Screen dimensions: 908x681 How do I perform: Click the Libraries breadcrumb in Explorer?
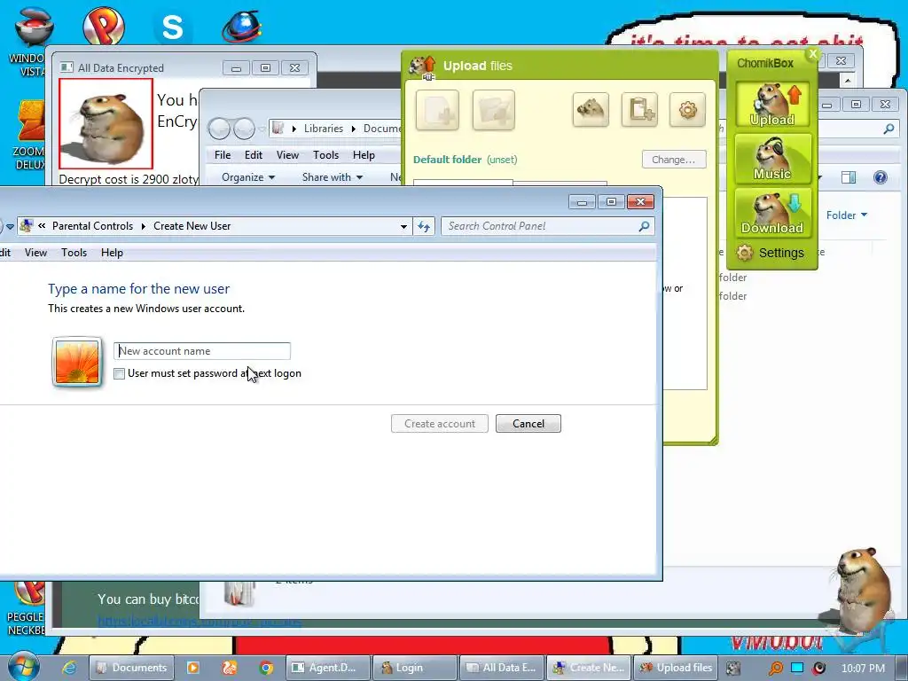pos(323,129)
